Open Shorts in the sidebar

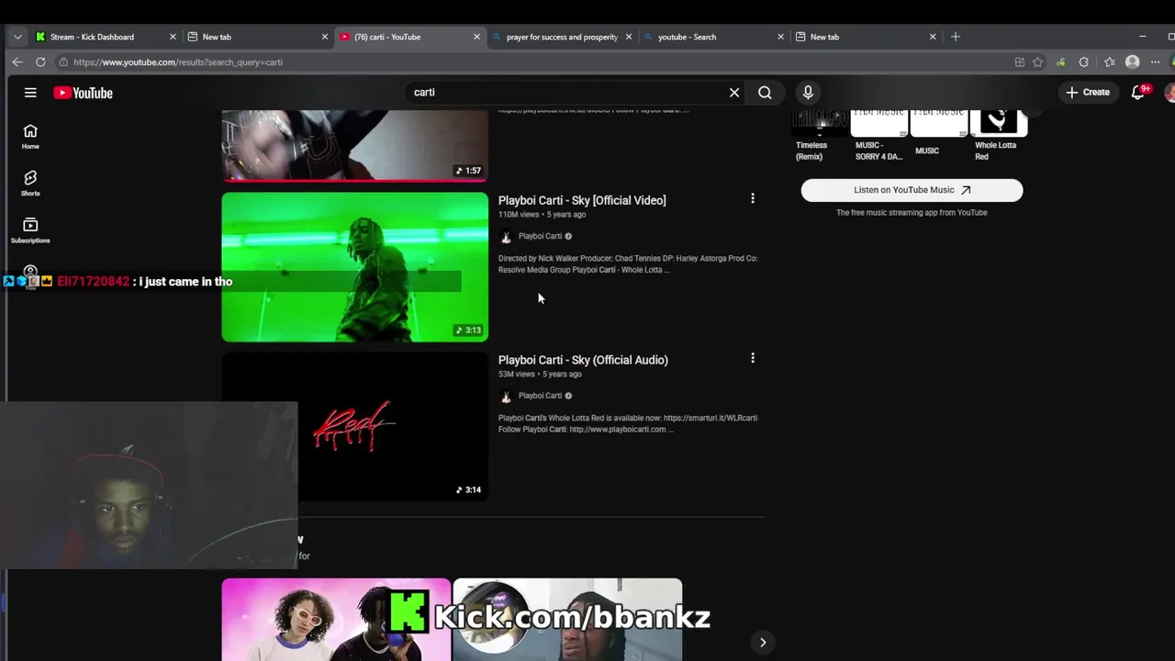point(30,184)
